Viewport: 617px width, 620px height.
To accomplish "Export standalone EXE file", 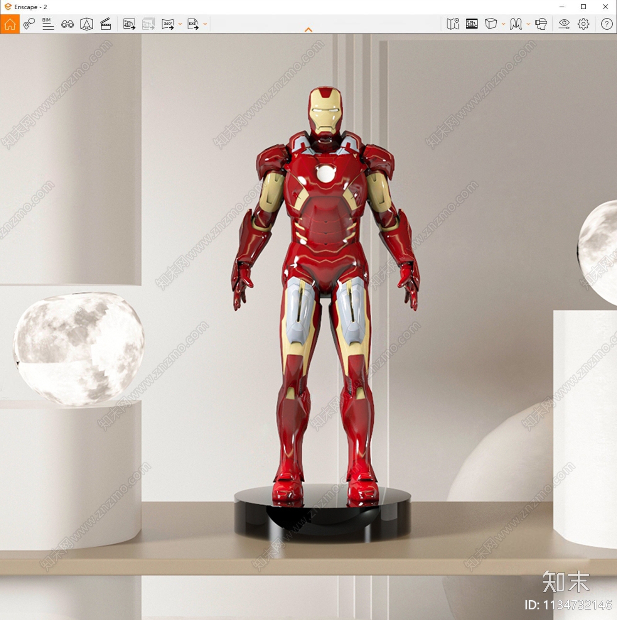I will 193,24.
